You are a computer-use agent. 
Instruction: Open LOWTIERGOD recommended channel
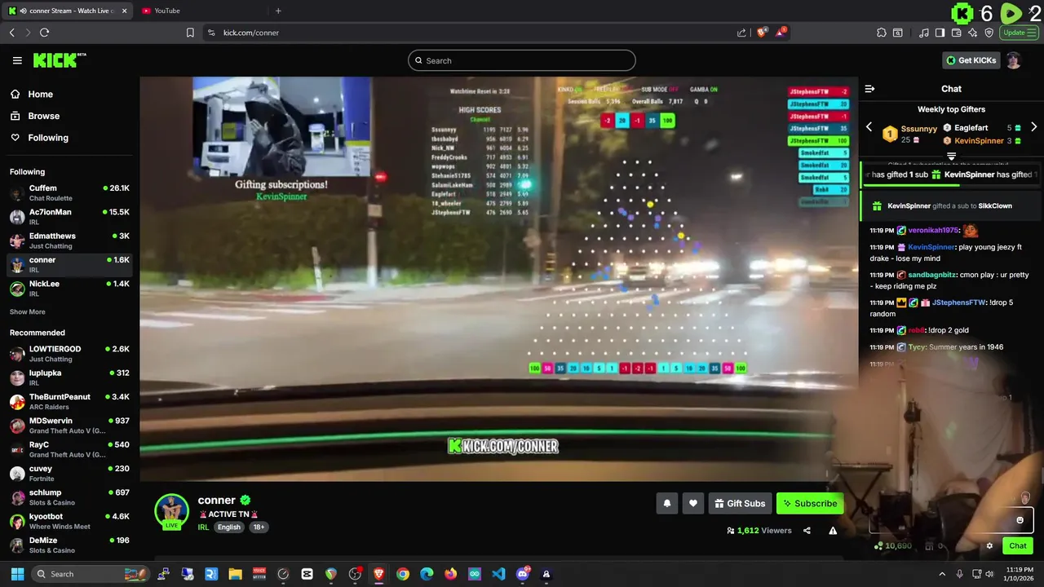69,354
